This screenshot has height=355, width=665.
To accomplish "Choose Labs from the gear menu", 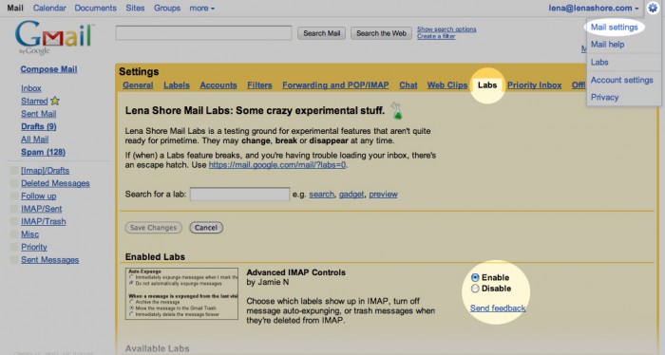I will click(599, 63).
